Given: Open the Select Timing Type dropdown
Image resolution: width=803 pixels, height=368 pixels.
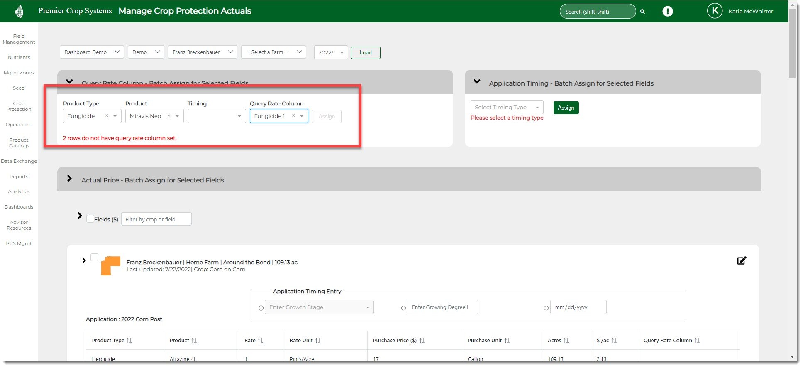Looking at the screenshot, I should [x=506, y=107].
